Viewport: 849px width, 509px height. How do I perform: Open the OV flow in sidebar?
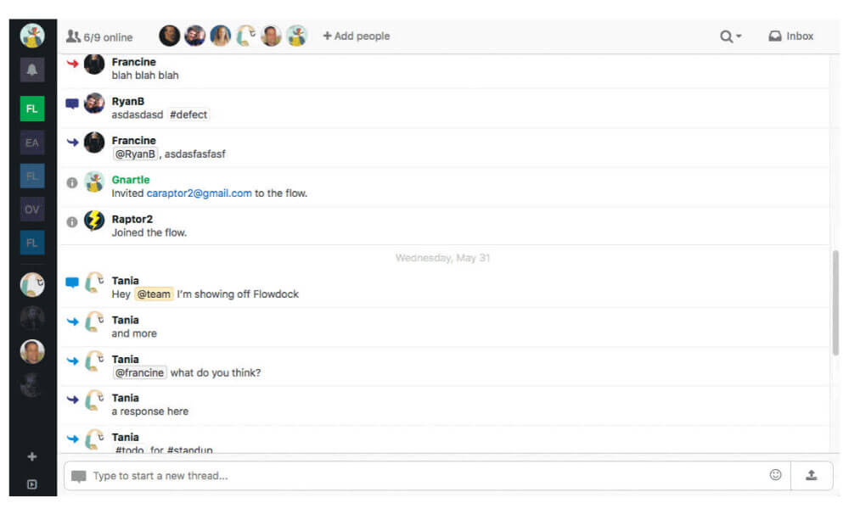[32, 210]
